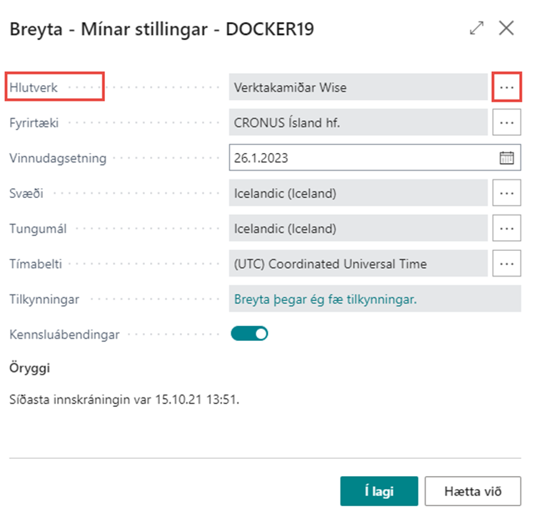This screenshot has width=537, height=519.
Task: Select the Hlutverk field showing Verktakamiðar Wise
Action: [x=358, y=86]
